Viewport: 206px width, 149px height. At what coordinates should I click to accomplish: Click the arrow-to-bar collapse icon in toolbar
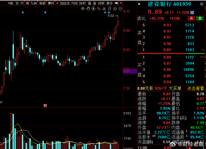click(116, 3)
